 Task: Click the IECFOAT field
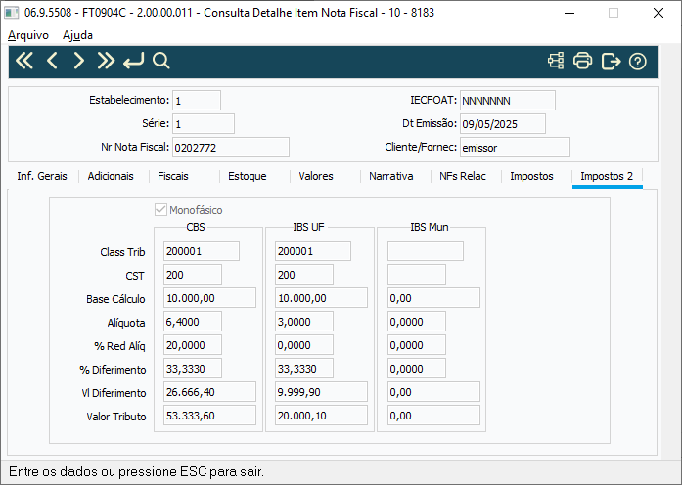[508, 101]
